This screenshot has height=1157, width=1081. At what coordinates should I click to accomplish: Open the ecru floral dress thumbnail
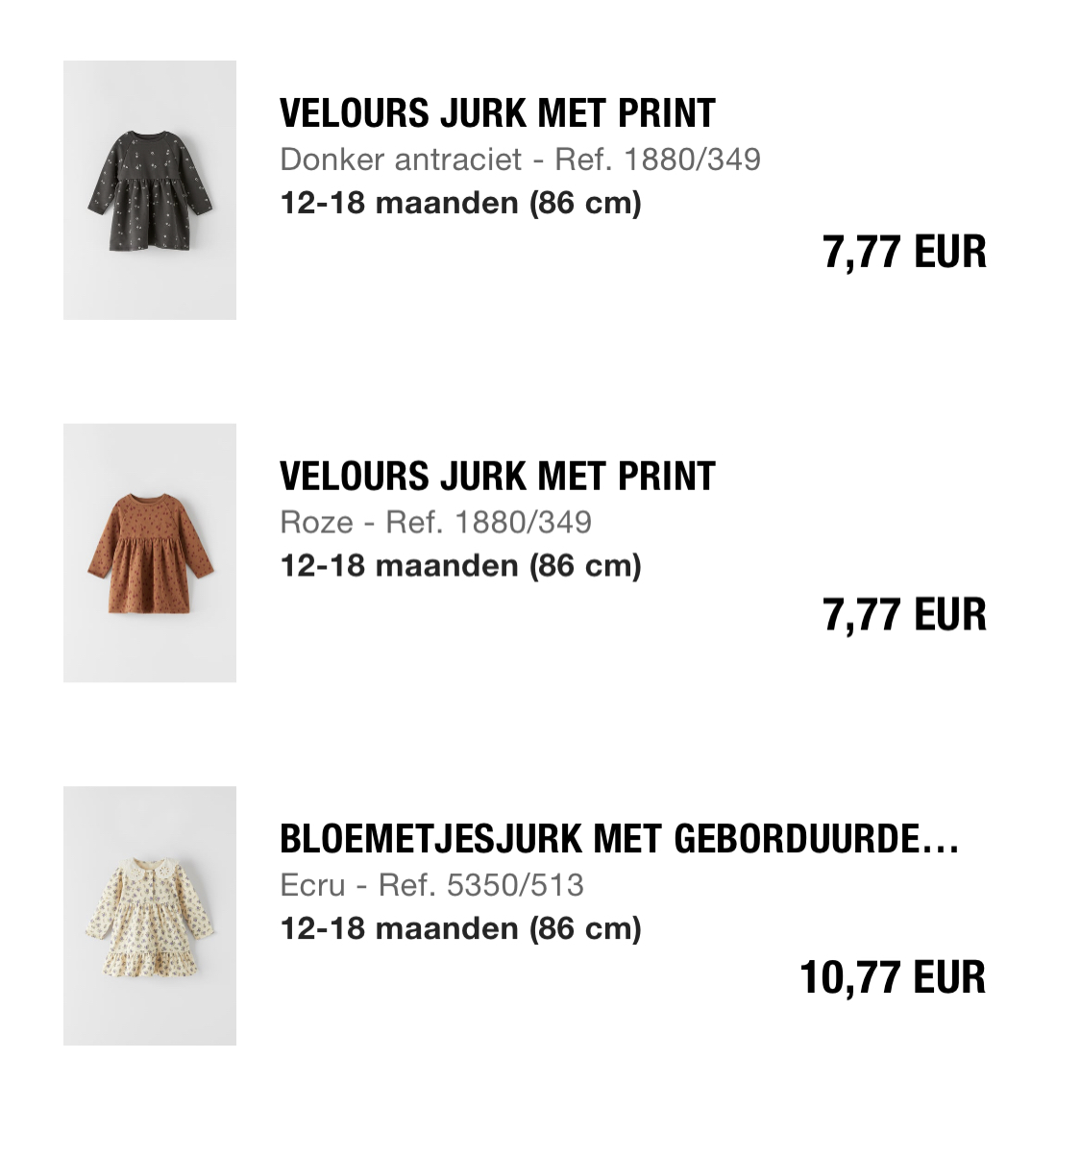pos(150,916)
